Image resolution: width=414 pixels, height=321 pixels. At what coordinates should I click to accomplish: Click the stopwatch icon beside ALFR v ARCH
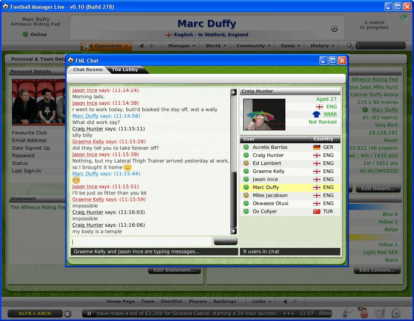coord(68,313)
